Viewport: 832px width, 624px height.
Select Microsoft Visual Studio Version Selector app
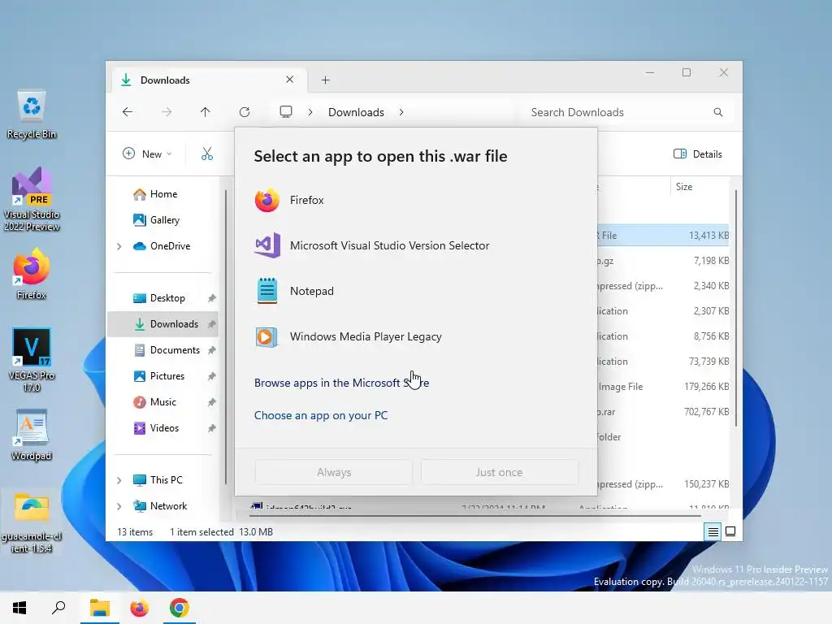[415, 245]
